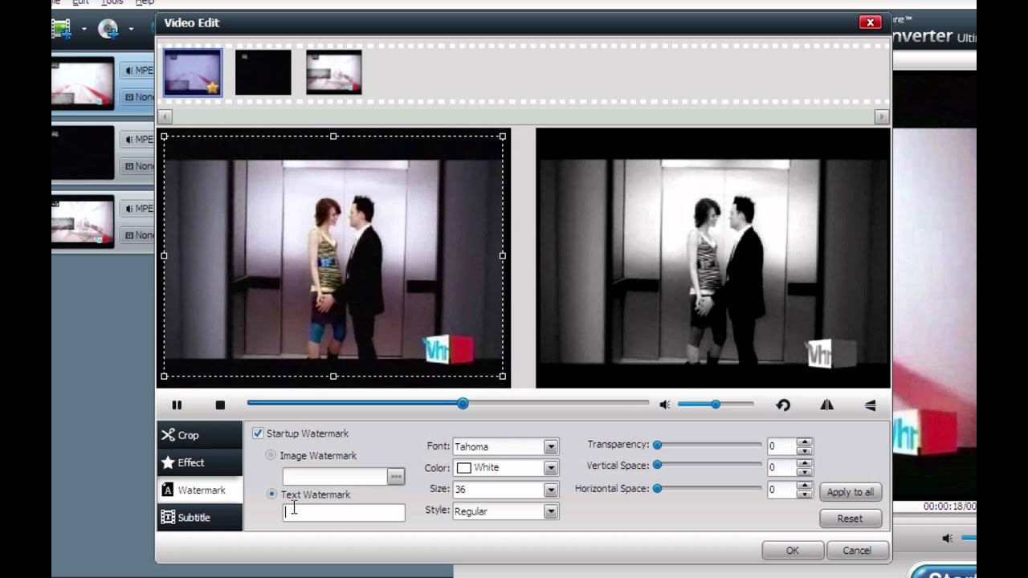Click the vertical flip icon
The height and width of the screenshot is (578, 1028).
[x=870, y=405]
